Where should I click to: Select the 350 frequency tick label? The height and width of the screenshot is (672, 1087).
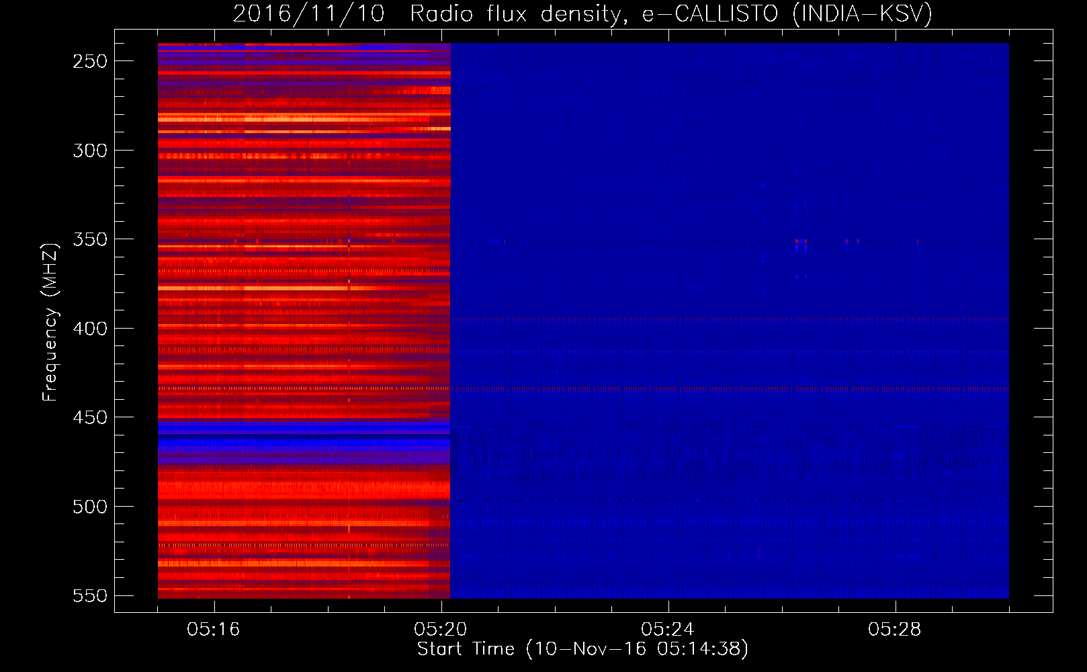(x=90, y=239)
